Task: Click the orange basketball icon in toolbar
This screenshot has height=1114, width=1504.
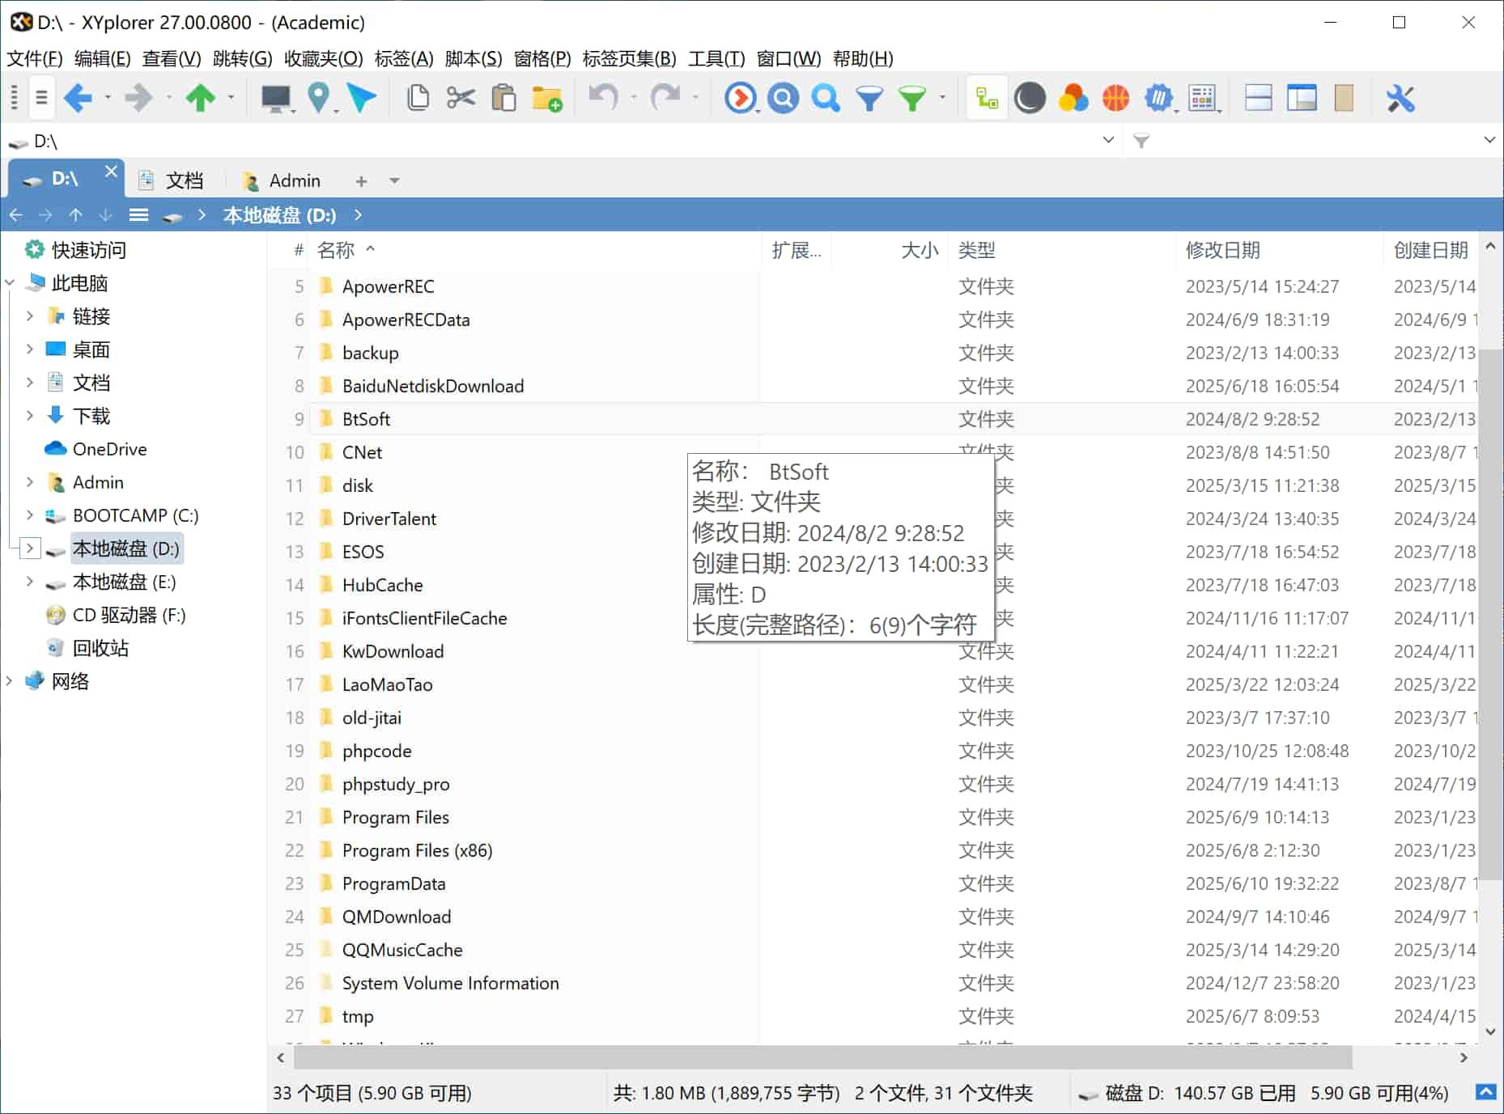Action: click(x=1115, y=98)
